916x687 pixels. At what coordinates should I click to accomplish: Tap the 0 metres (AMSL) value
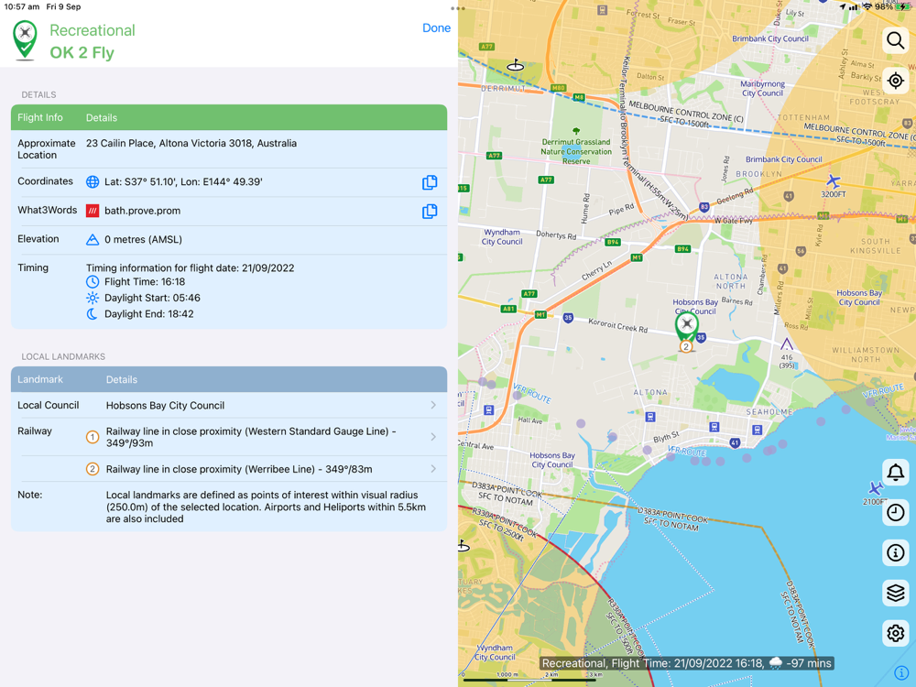point(143,239)
